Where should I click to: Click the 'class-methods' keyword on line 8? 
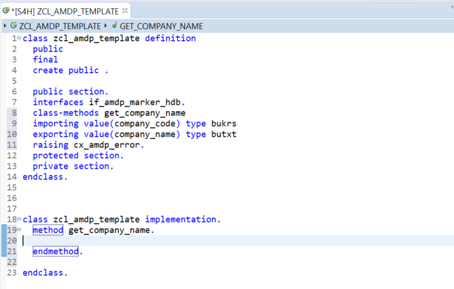[65, 113]
